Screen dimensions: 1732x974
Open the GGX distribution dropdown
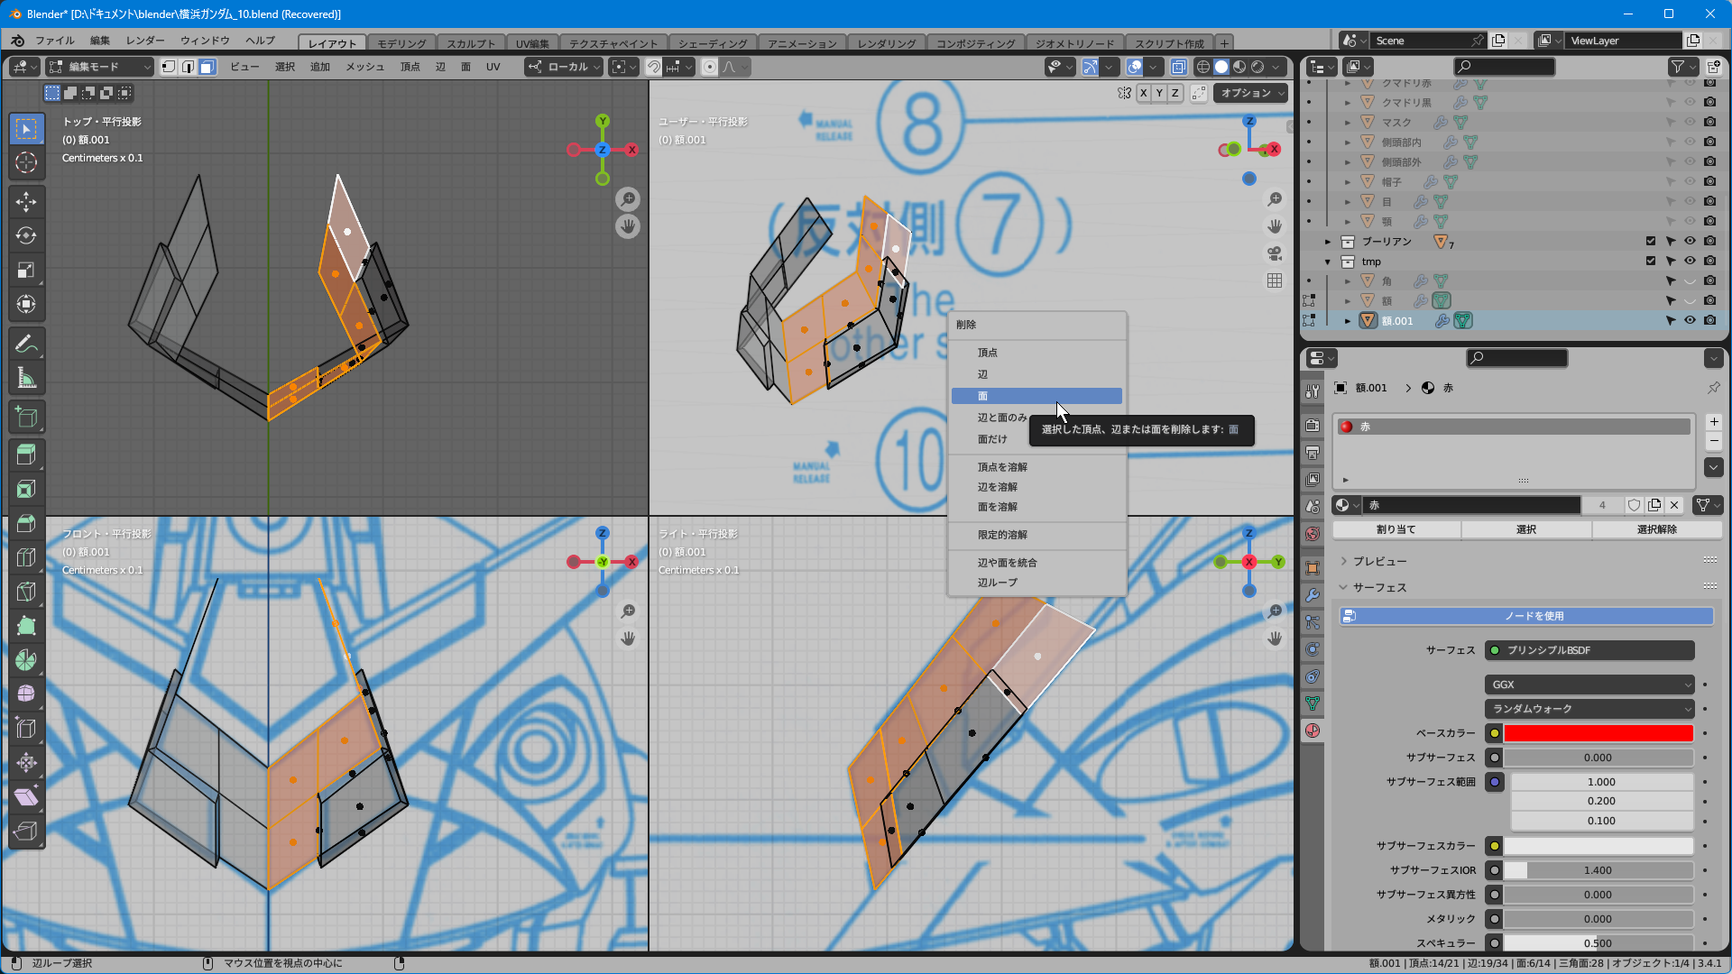click(x=1589, y=685)
